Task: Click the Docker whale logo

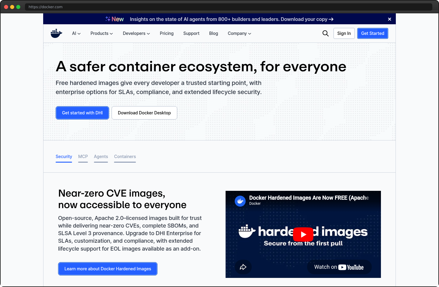Action: [56, 33]
